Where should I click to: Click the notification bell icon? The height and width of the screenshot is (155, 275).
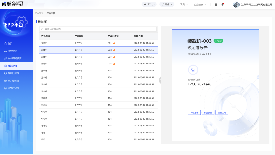point(222,4)
